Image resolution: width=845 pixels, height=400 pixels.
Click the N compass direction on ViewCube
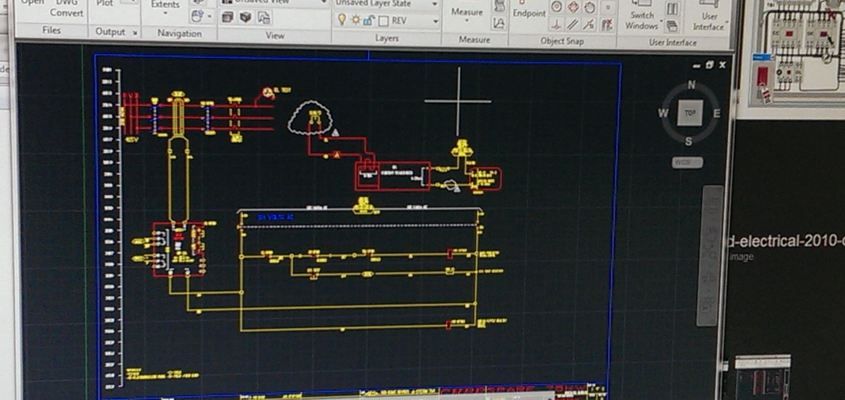coord(691,84)
